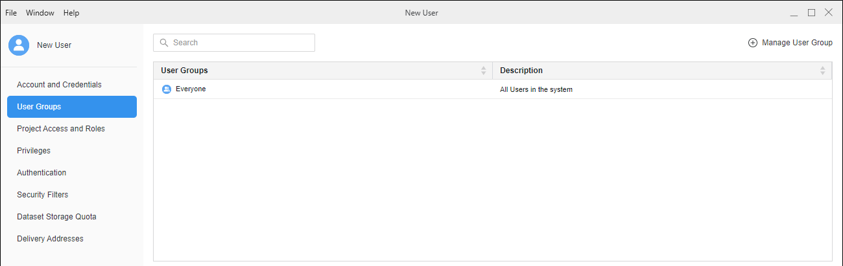This screenshot has width=843, height=266.
Task: Open the Authentication settings section
Action: coord(42,173)
